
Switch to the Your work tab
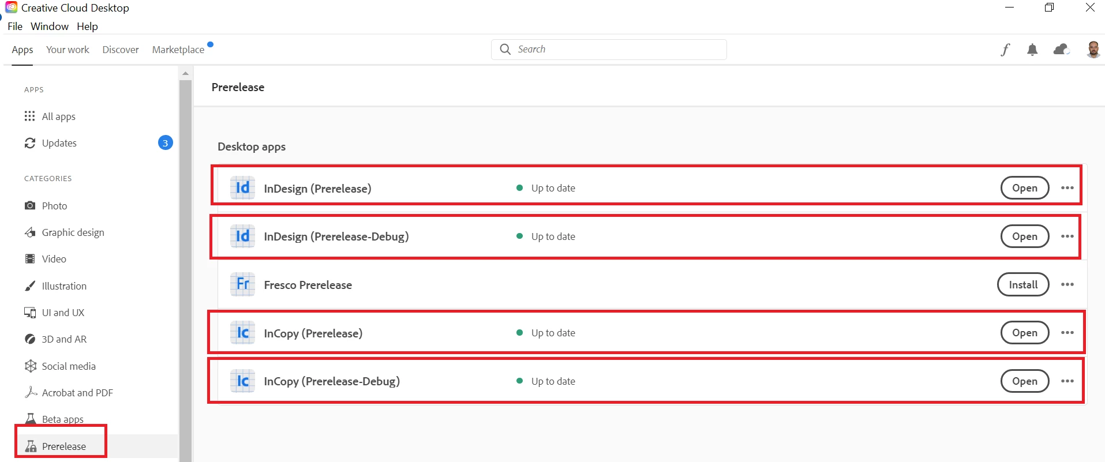[x=68, y=50]
